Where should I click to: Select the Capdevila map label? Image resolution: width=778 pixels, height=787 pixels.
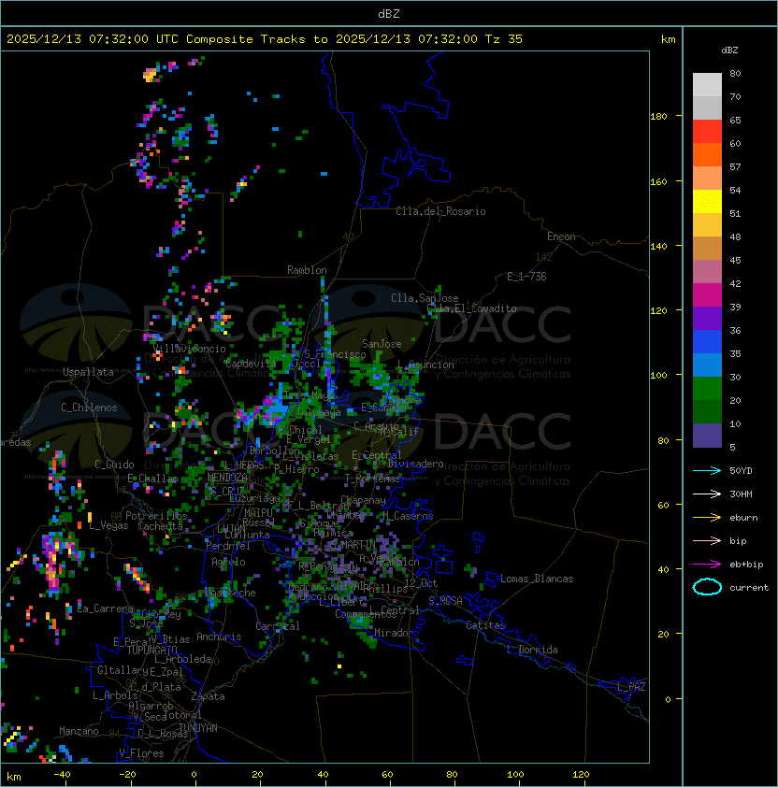point(250,364)
